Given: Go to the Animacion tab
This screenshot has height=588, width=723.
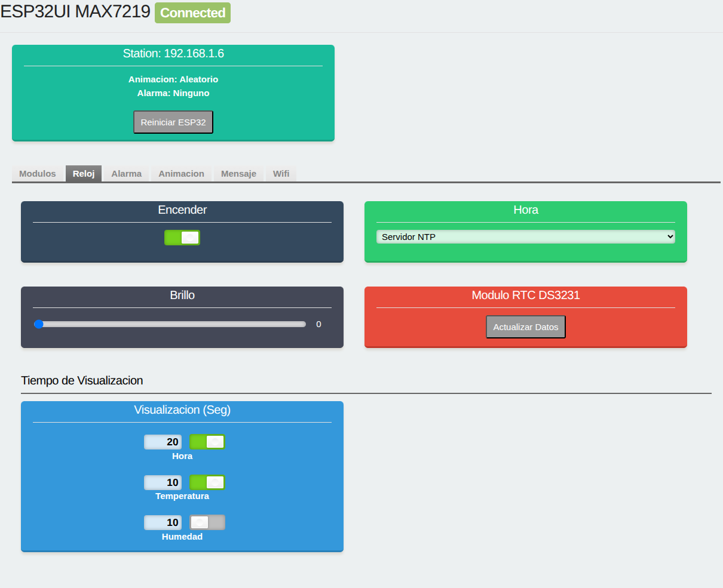Looking at the screenshot, I should click(181, 174).
